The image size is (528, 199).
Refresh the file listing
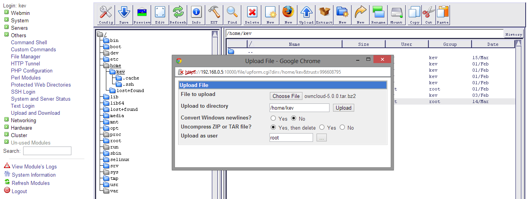(178, 15)
